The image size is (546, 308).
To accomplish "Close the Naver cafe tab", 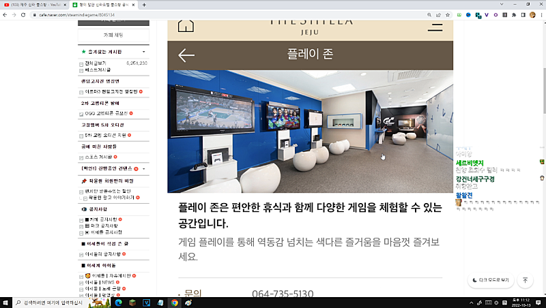I will [133, 5].
